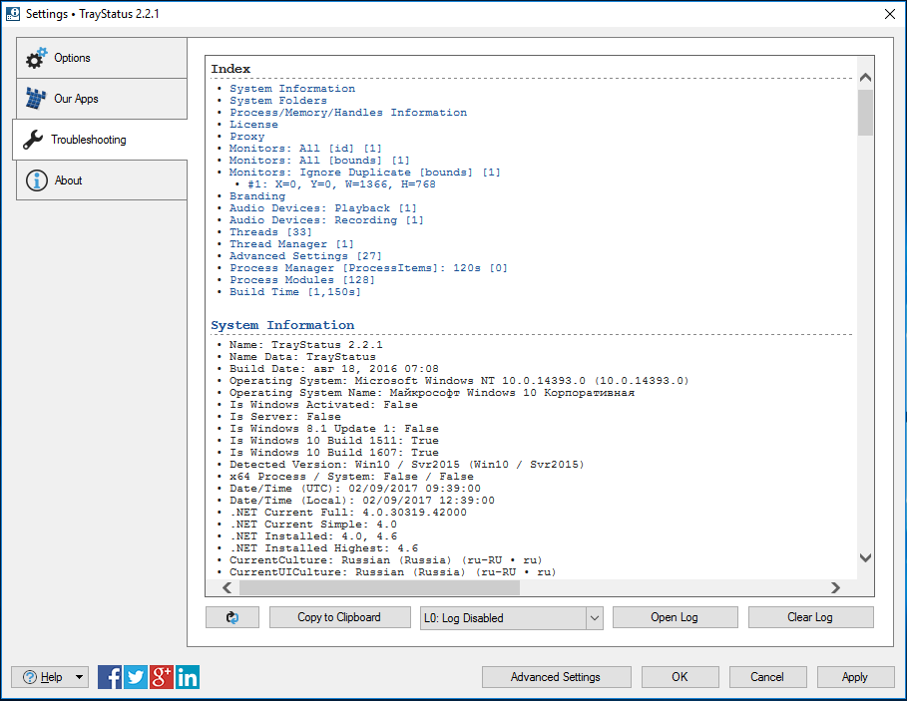This screenshot has width=907, height=701.
Task: Open Audio Devices: Playback link
Action: [x=322, y=208]
